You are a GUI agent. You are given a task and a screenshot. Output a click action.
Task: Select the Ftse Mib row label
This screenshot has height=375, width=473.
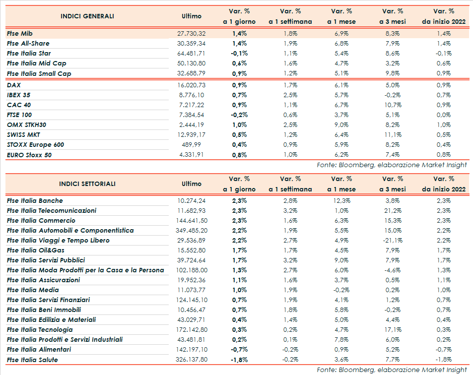20,33
